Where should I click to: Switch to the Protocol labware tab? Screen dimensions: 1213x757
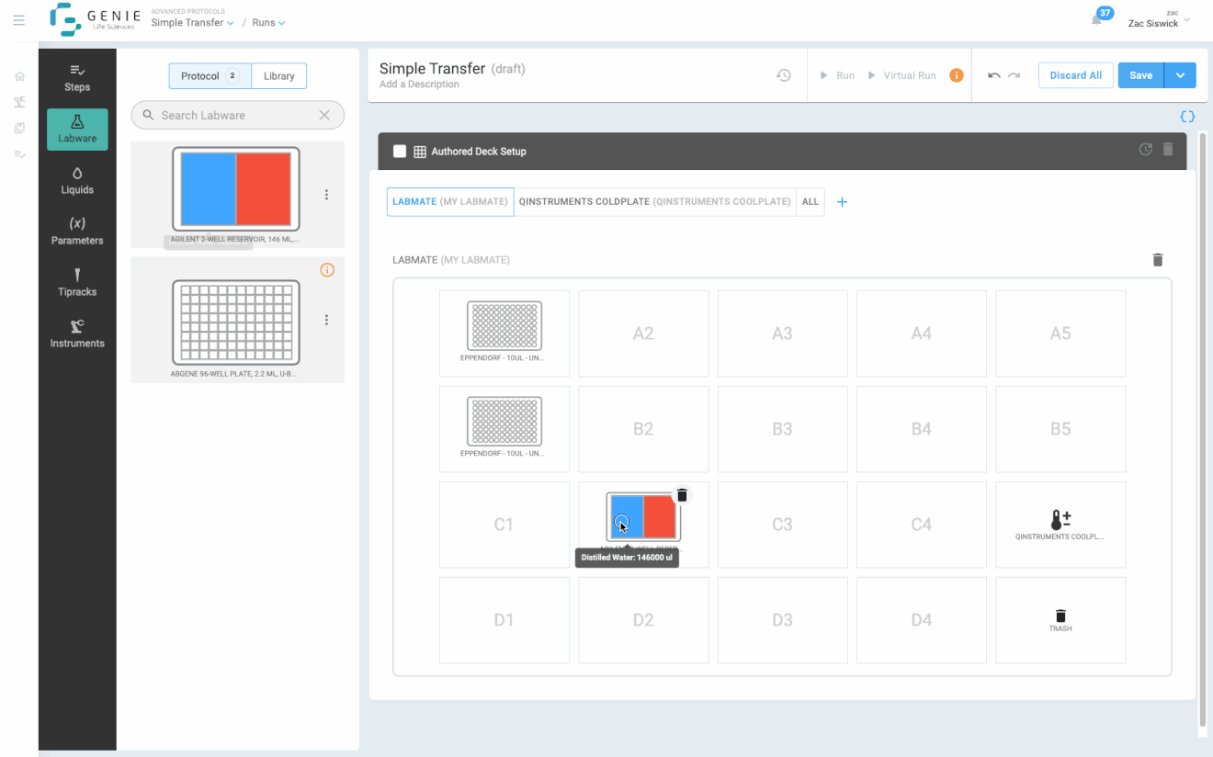pos(210,76)
